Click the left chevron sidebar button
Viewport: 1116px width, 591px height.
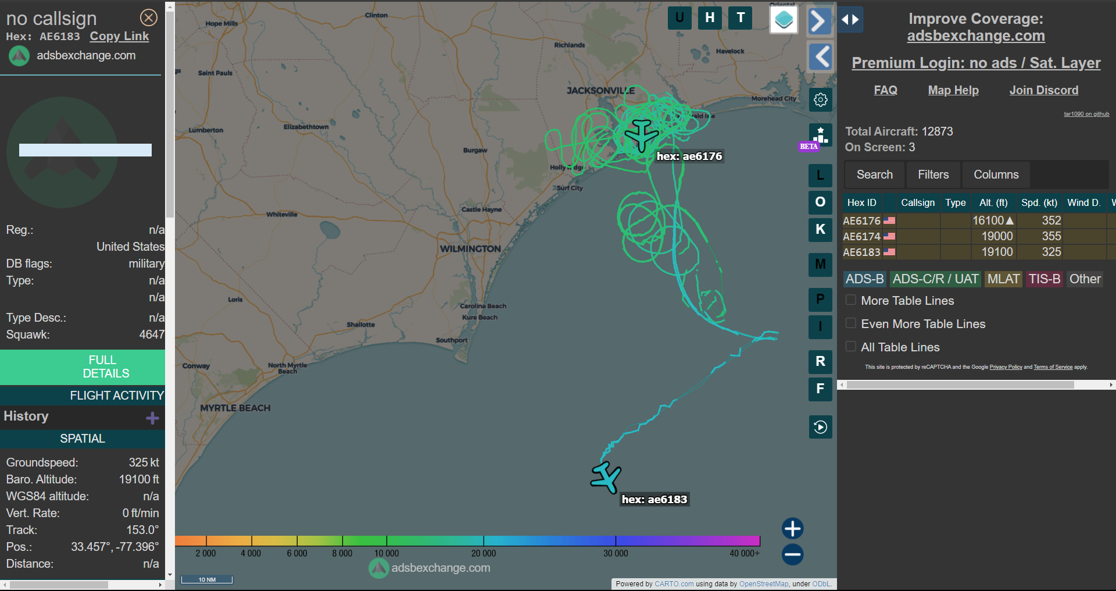click(x=821, y=56)
